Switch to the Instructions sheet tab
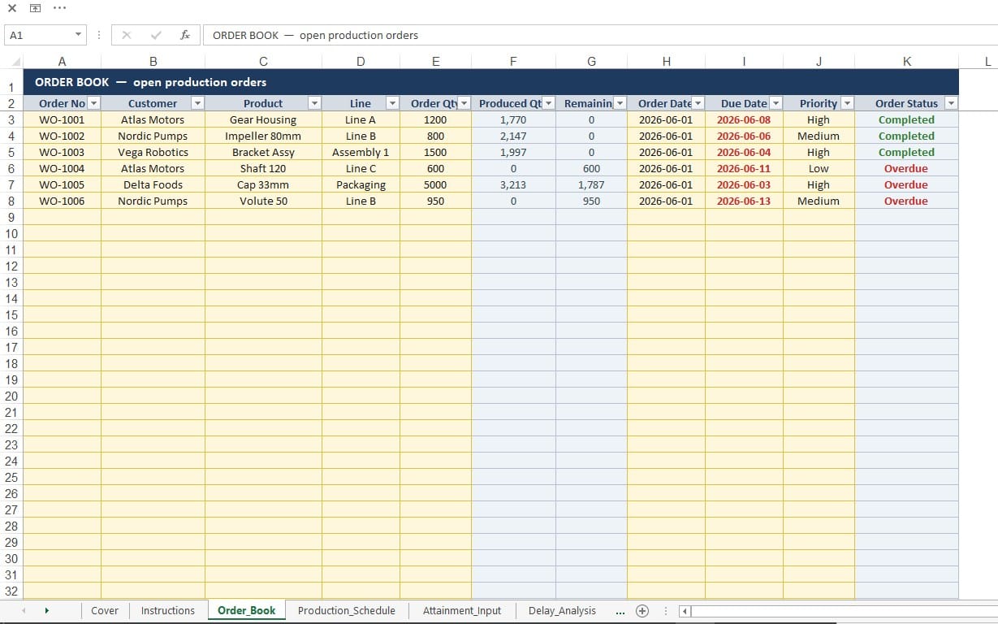998x624 pixels. 168,611
